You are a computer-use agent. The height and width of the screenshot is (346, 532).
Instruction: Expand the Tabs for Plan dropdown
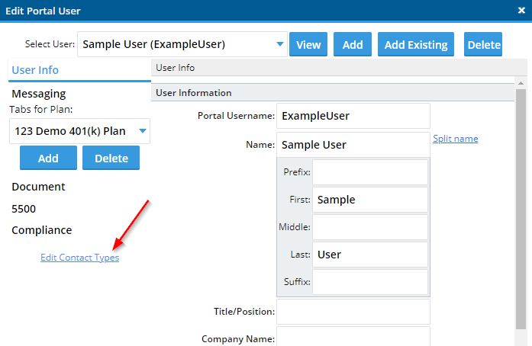pos(143,131)
